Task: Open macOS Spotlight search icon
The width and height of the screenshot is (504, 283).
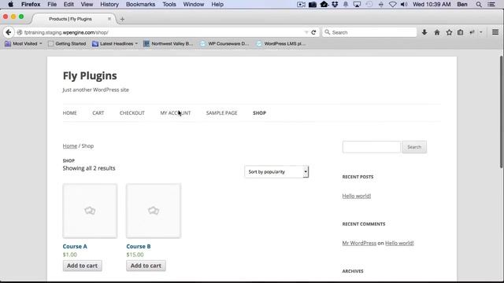Action: [x=479, y=4]
